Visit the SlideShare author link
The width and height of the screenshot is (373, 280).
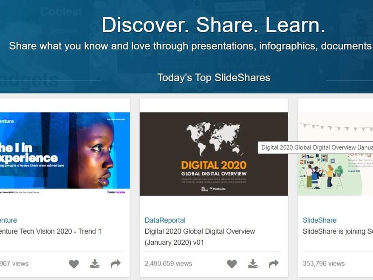point(319,220)
